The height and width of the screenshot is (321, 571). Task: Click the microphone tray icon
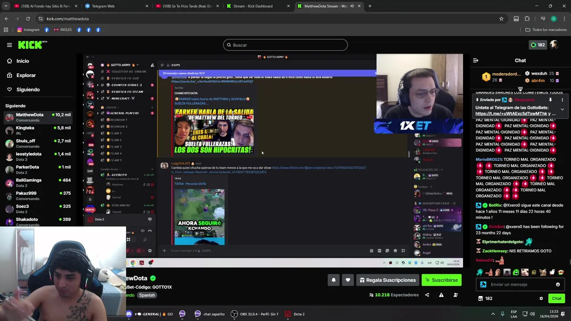click(x=502, y=314)
